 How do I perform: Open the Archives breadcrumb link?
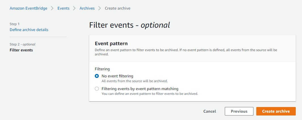pyautogui.click(x=87, y=8)
